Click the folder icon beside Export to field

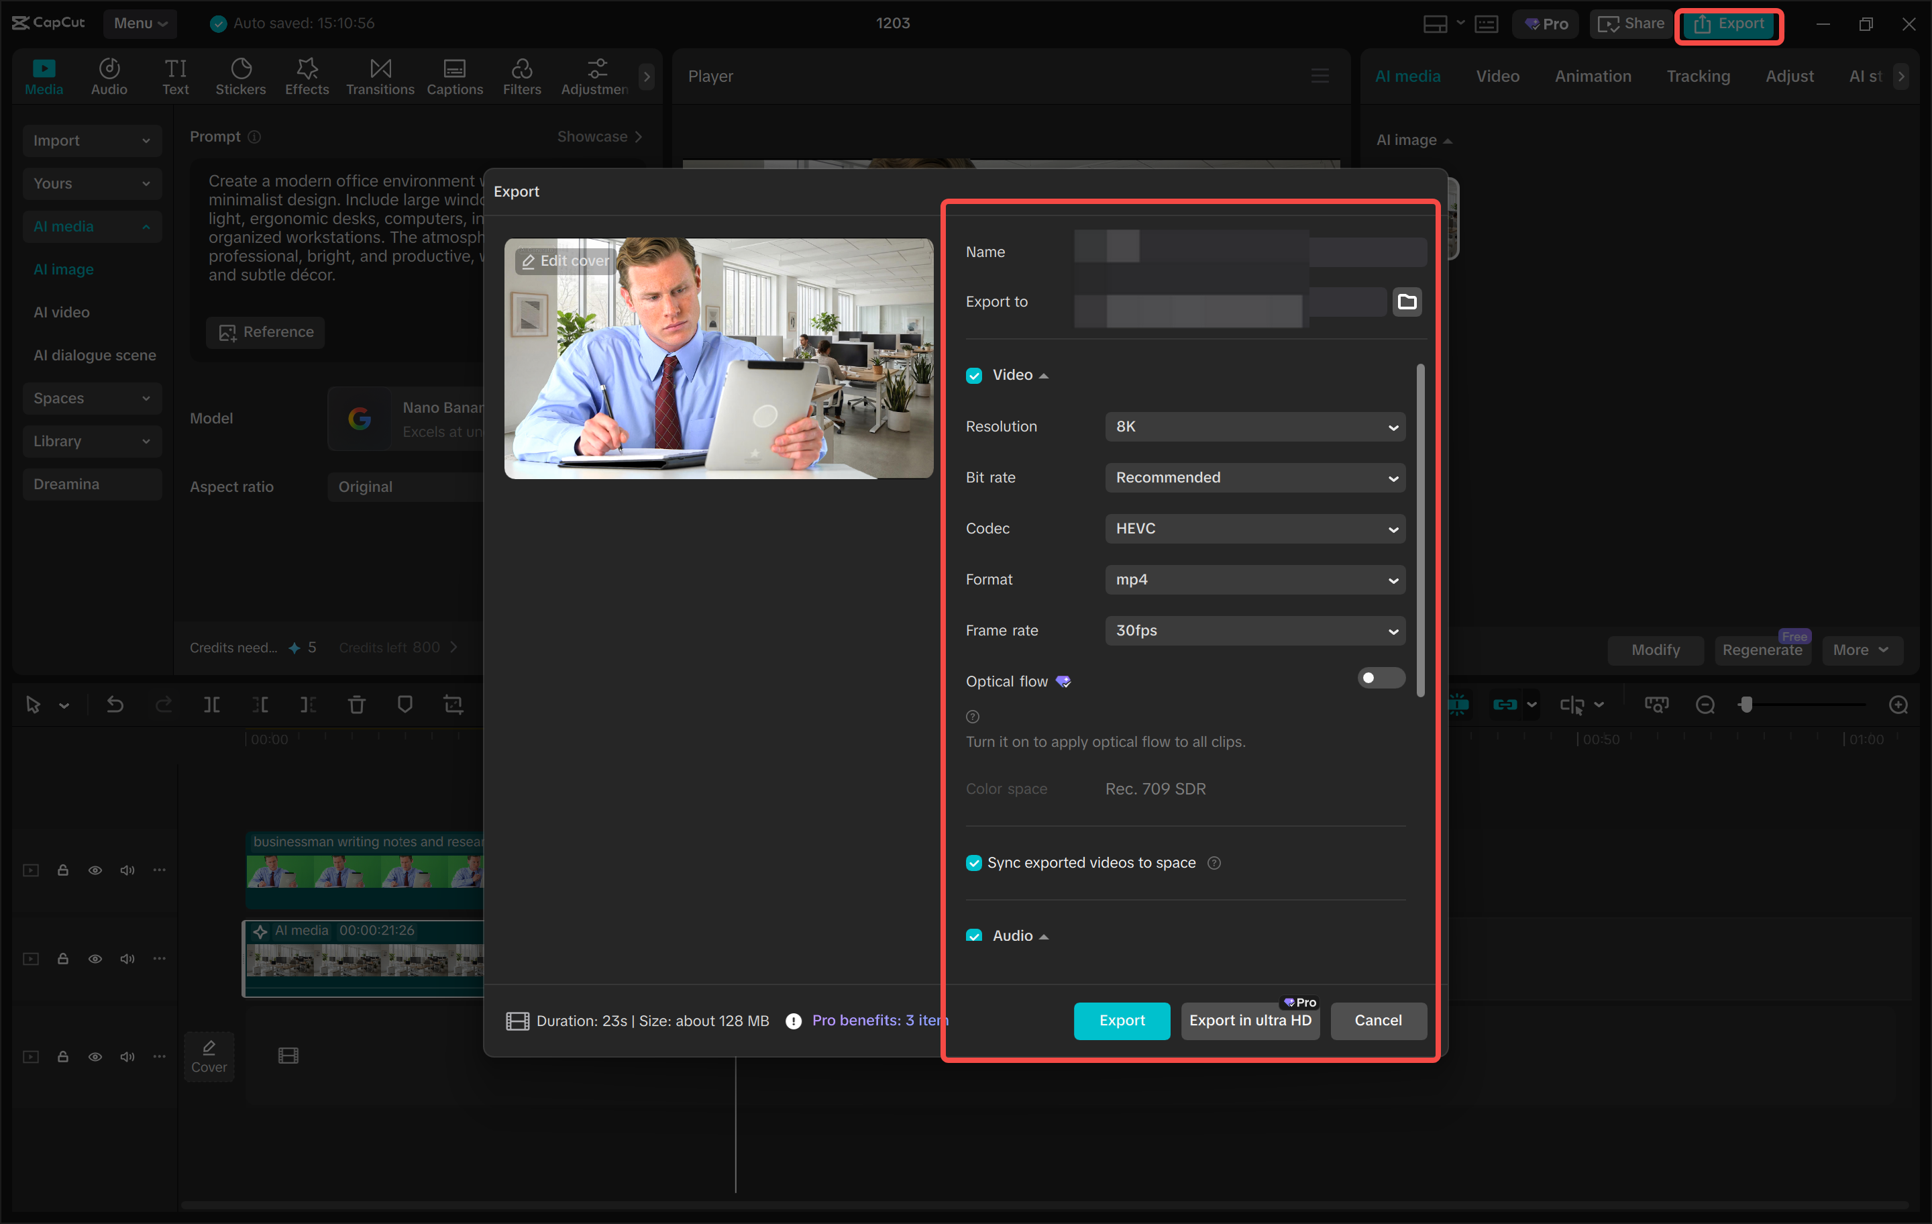point(1407,302)
